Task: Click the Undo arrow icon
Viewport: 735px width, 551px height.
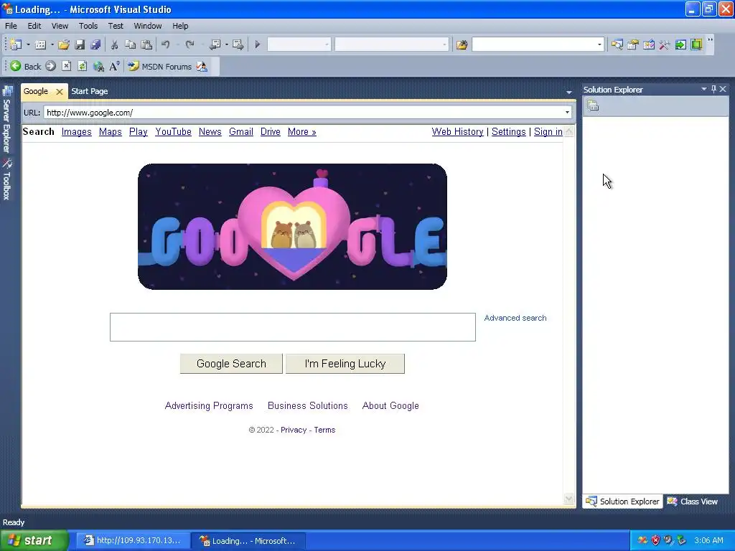Action: (x=166, y=44)
